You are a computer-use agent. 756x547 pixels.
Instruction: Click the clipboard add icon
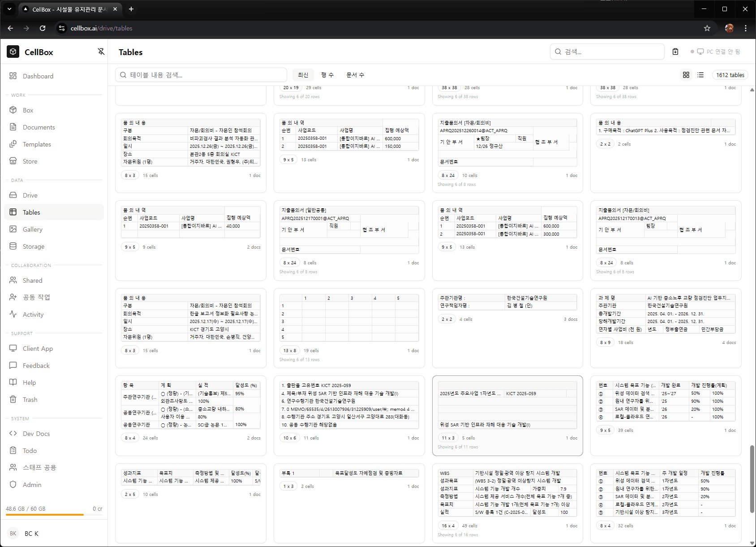pos(675,52)
